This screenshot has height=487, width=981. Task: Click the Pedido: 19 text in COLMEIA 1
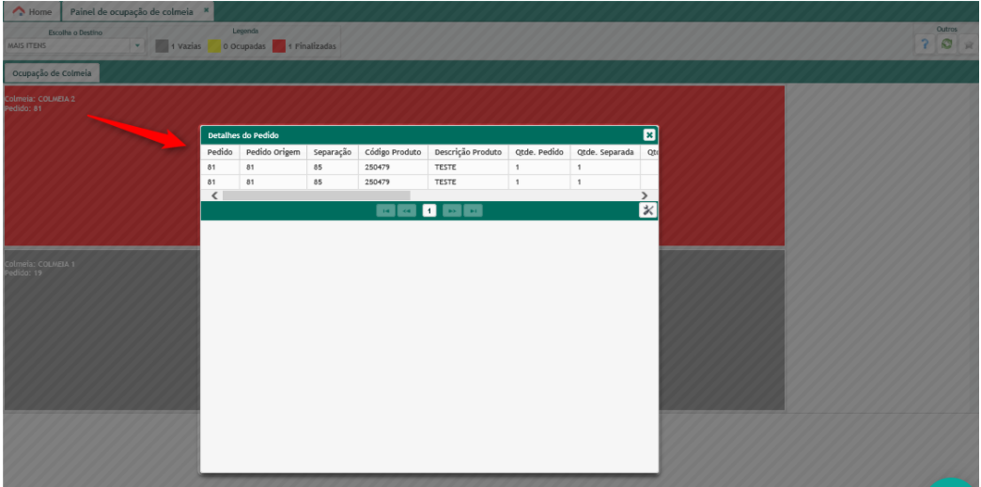click(x=23, y=274)
